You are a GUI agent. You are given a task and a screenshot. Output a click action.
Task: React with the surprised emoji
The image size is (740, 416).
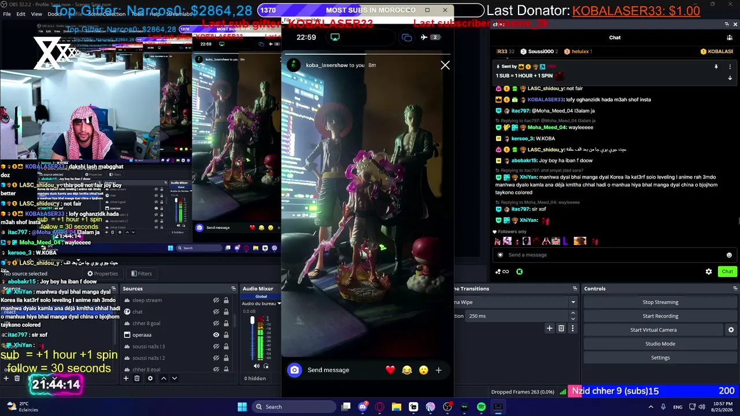click(424, 370)
